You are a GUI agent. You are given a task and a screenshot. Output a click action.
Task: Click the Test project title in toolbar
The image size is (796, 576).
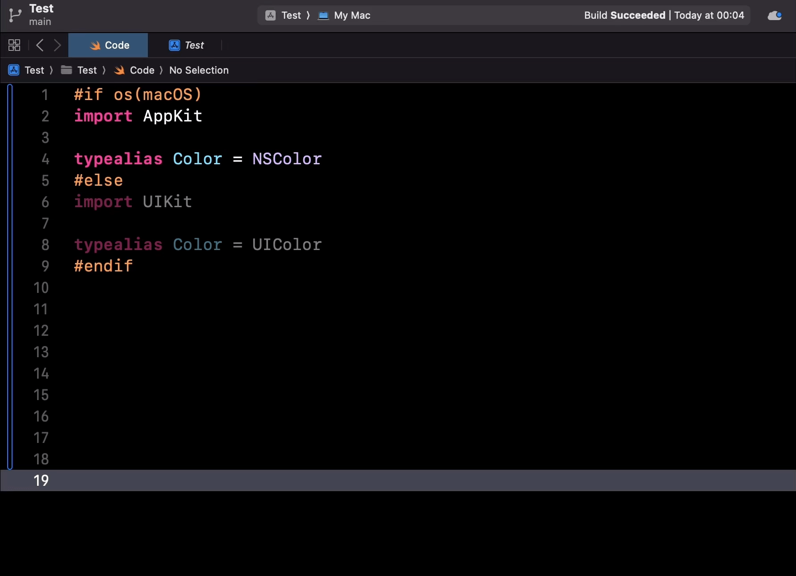(x=41, y=8)
